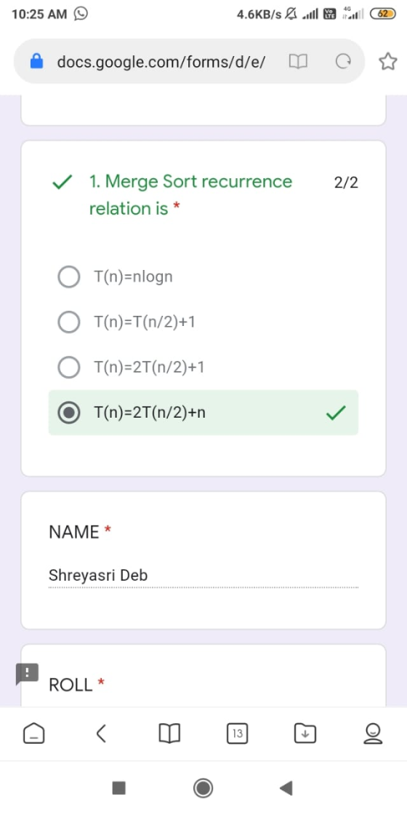This screenshot has width=407, height=815.
Task: Select the T(n)=2T(n/2)+1 radio option
Action: tap(69, 367)
